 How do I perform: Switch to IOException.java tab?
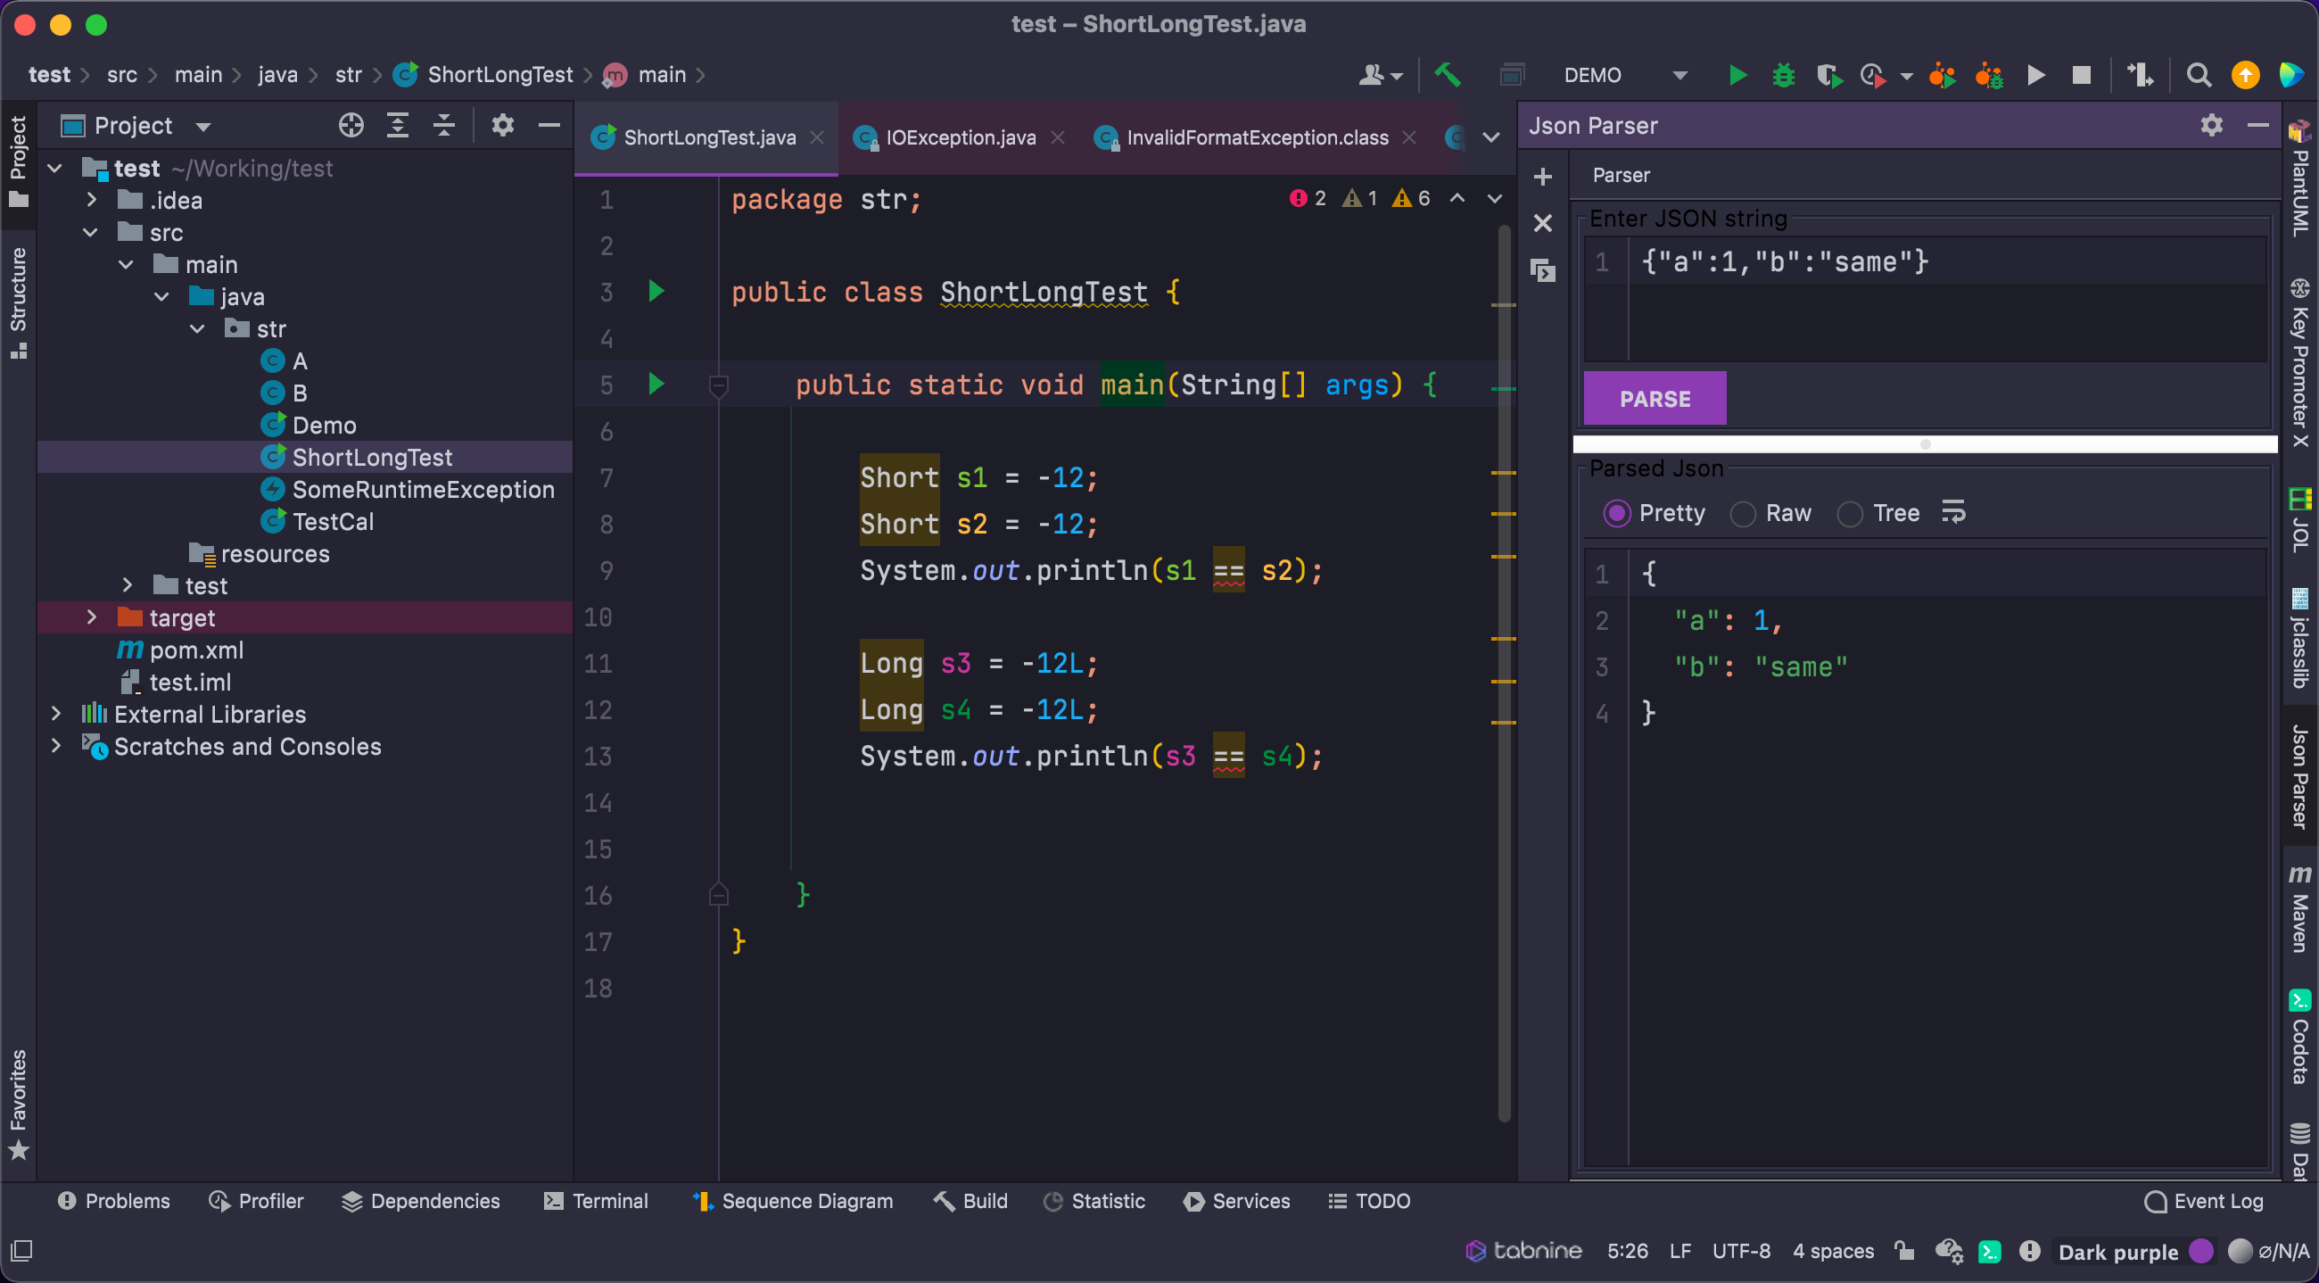[960, 137]
